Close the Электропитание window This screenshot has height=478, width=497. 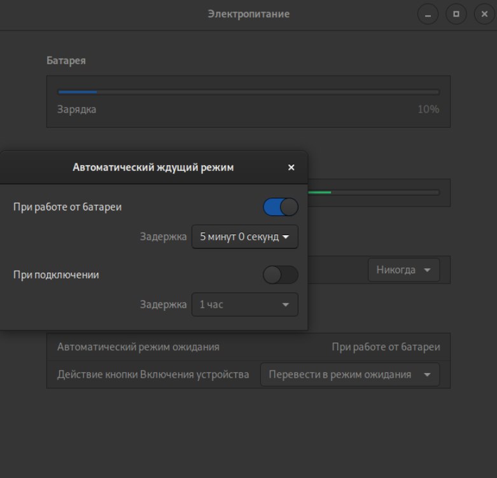[x=484, y=14]
